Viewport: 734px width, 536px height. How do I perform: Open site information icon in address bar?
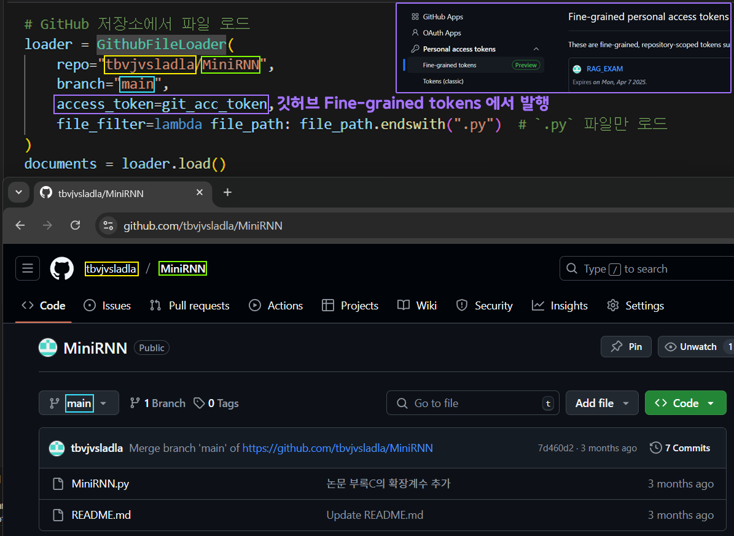tap(108, 225)
